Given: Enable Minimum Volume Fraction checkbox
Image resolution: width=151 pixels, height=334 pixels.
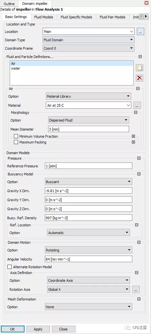Looking at the screenshot, I should [16, 136].
